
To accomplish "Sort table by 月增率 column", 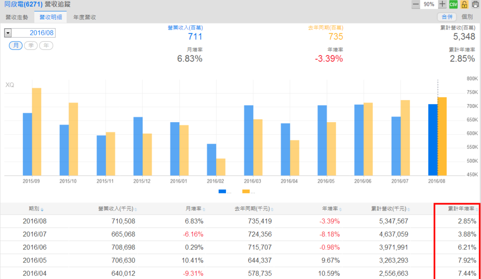I will point(195,209).
